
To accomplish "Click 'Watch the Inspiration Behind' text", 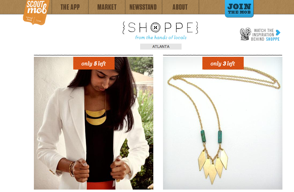I will click(263, 35).
